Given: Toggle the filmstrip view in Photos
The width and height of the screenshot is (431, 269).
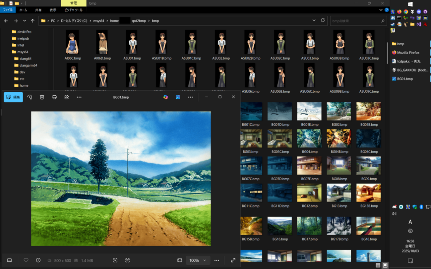Looking at the screenshot, I should point(10,260).
